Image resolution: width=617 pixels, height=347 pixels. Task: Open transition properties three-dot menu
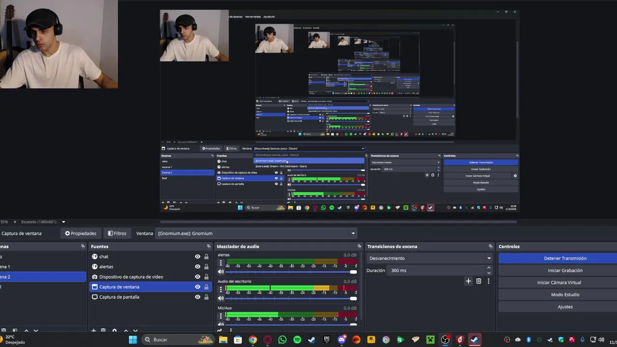pyautogui.click(x=488, y=281)
